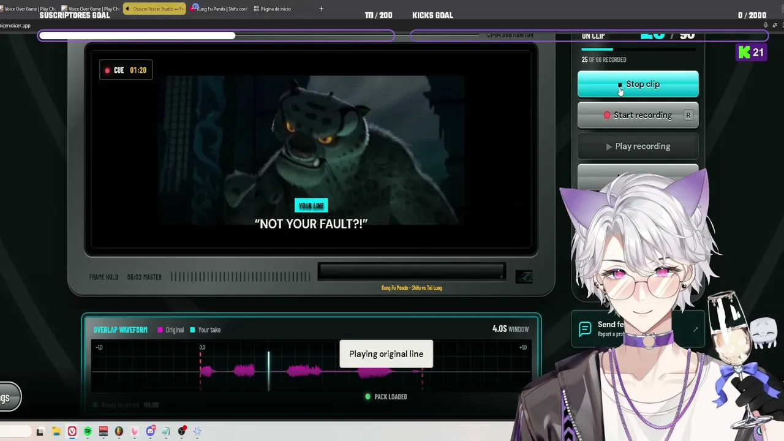784x441 pixels.
Task: Click the 4.0S window label
Action: [511, 329]
